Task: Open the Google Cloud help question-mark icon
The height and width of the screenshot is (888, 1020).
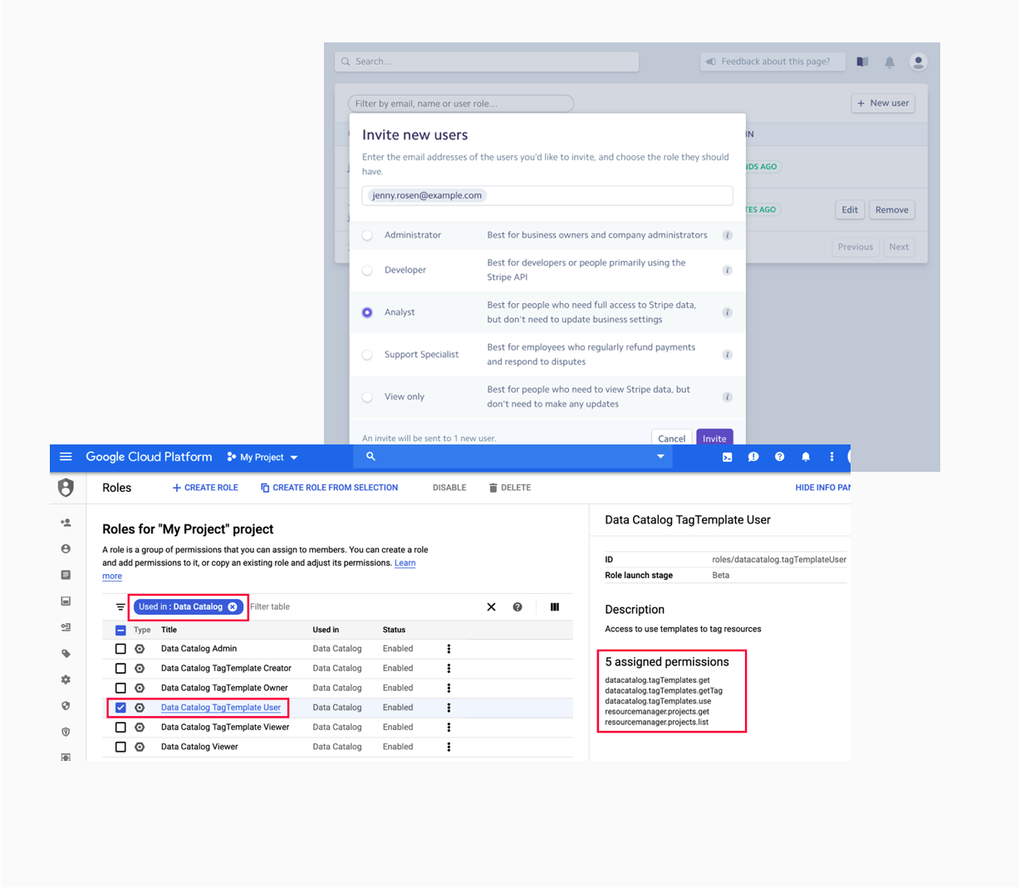Action: [x=779, y=457]
